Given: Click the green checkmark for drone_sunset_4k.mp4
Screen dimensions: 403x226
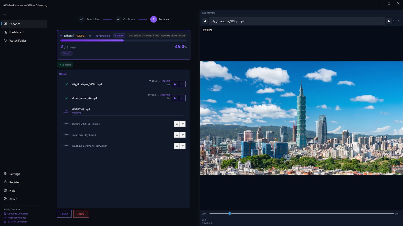Looking at the screenshot, I should tap(66, 98).
